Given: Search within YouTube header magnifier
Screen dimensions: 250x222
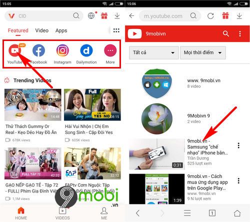Looking at the screenshot, I should [x=226, y=33].
